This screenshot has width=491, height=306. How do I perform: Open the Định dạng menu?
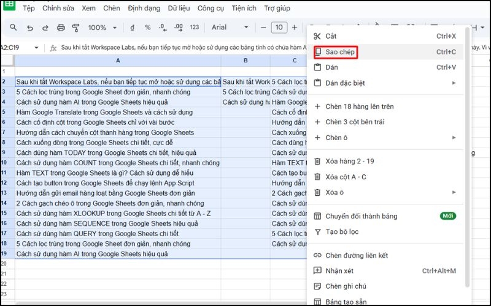click(144, 9)
